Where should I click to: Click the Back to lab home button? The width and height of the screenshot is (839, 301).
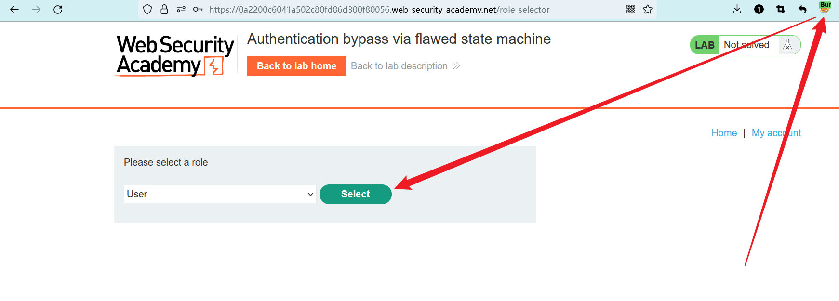pos(296,66)
